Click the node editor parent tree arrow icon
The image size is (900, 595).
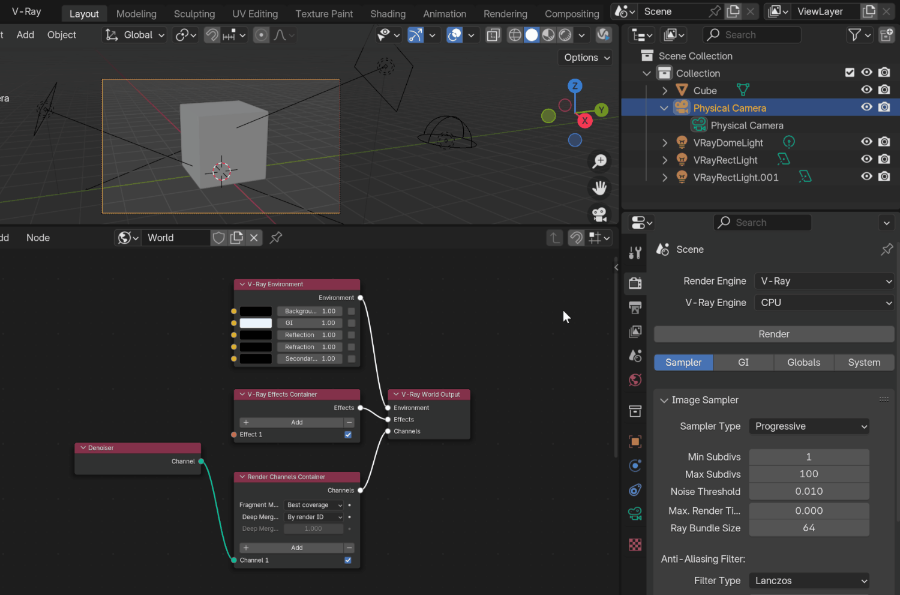pyautogui.click(x=554, y=238)
